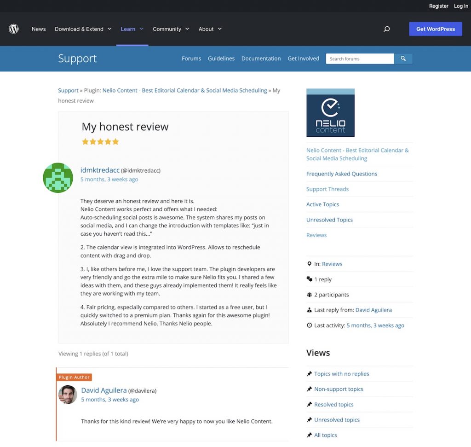Screen dimensions: 471x447
Task: Open the Community menu
Action: click(x=167, y=29)
